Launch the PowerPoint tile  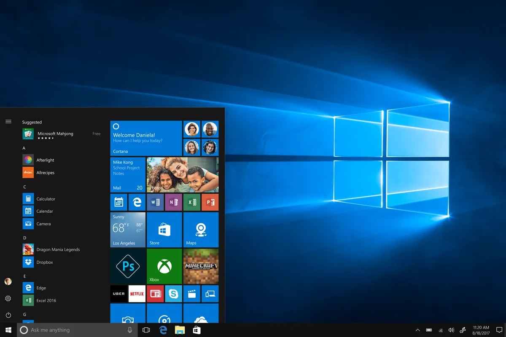[x=210, y=202]
